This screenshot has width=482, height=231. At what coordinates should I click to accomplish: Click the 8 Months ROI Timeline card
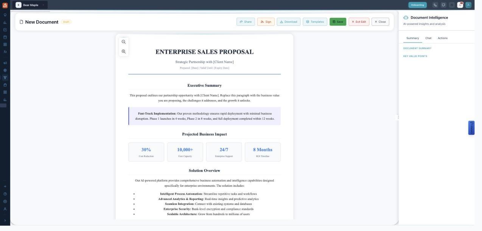point(263,152)
